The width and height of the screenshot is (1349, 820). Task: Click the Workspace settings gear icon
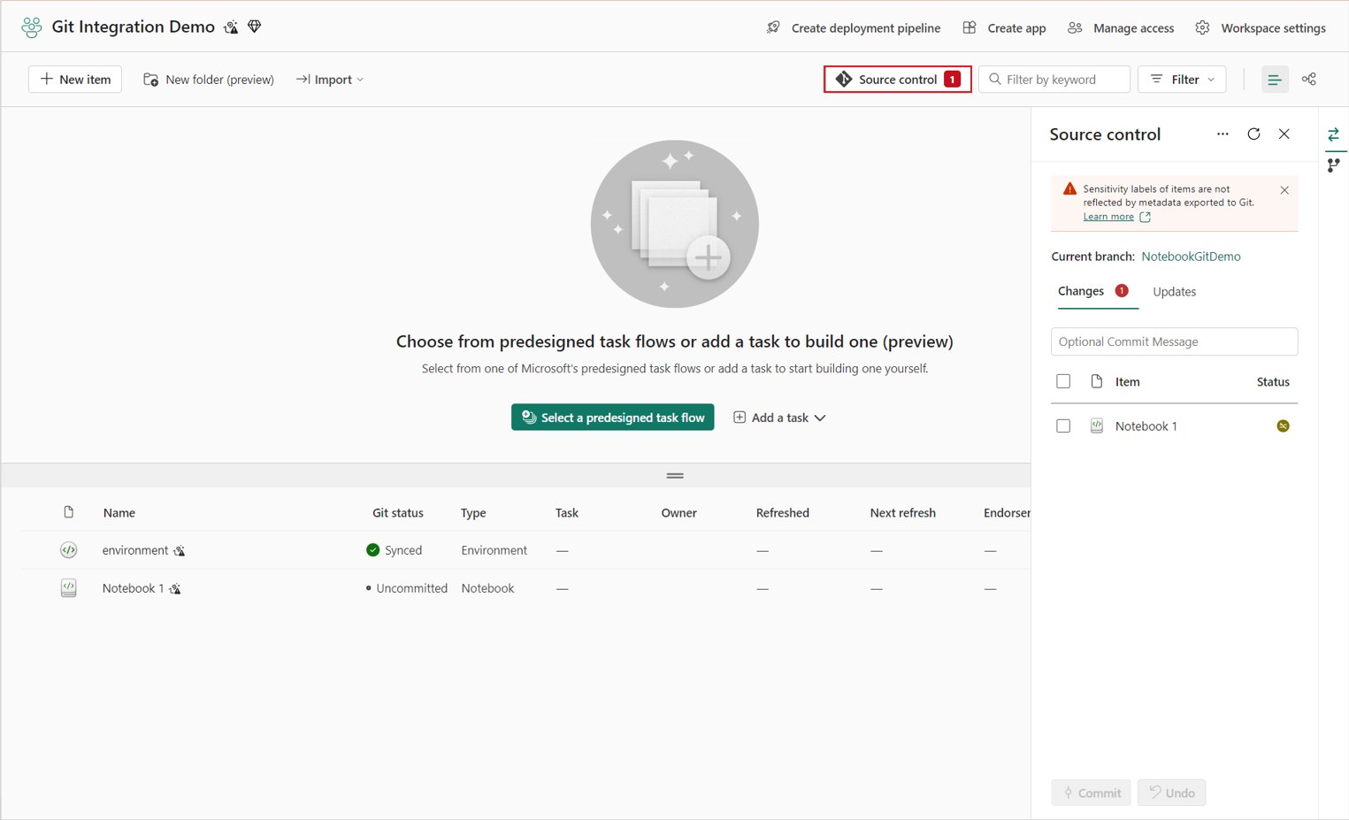point(1202,27)
